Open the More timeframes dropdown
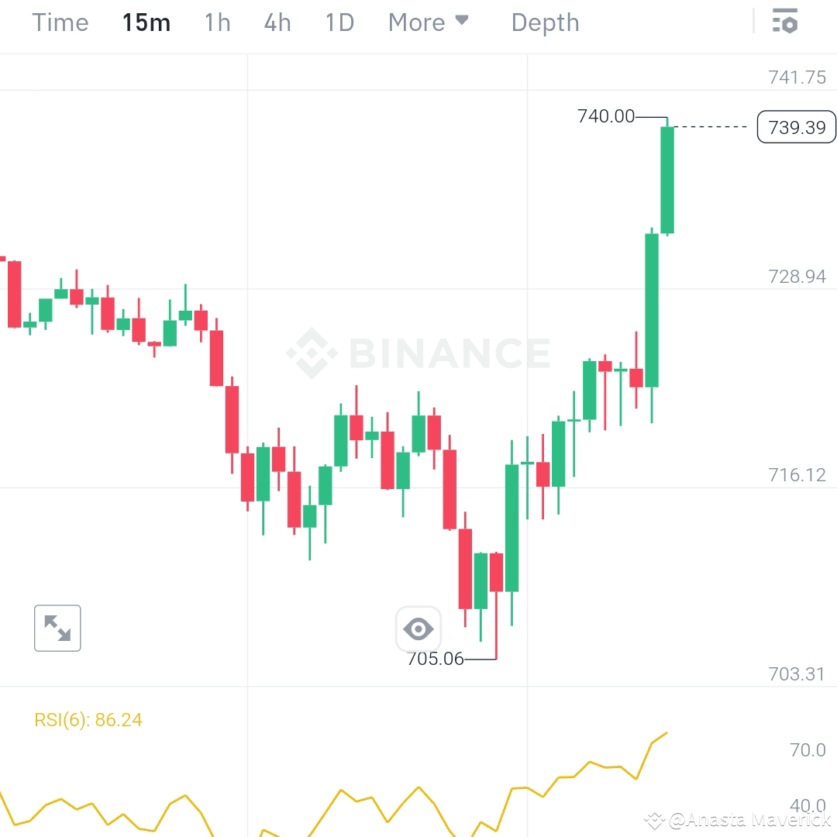 point(418,22)
